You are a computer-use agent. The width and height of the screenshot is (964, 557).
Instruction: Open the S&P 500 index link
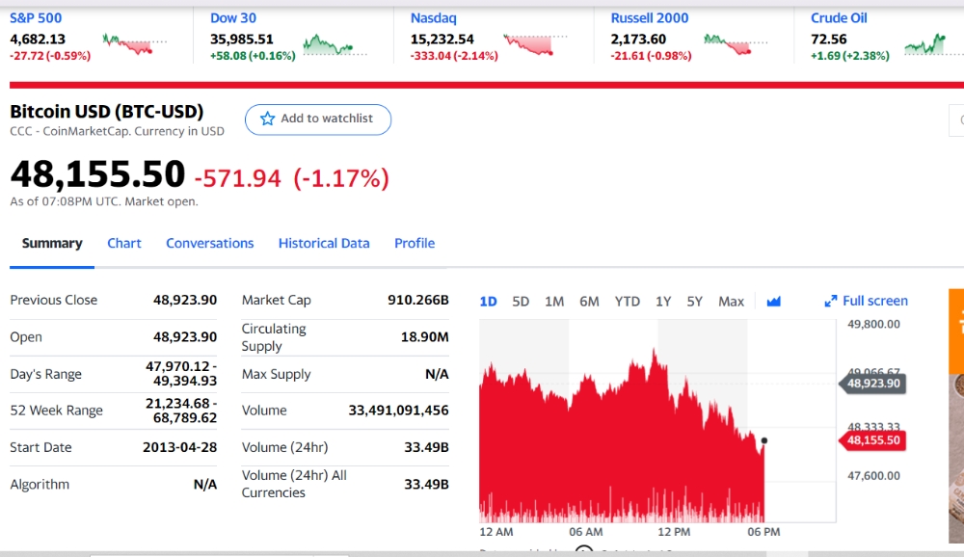coord(36,18)
